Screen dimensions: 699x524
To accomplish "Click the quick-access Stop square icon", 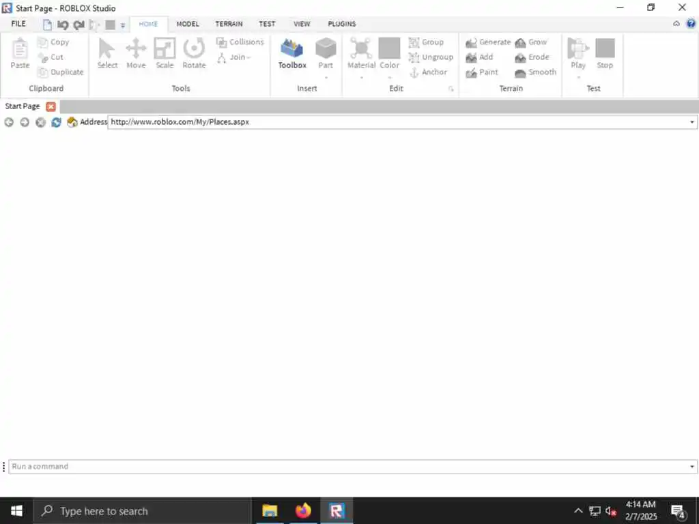I will [x=110, y=25].
